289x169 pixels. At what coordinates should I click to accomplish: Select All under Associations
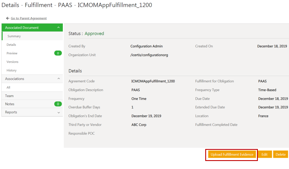(x=9, y=88)
